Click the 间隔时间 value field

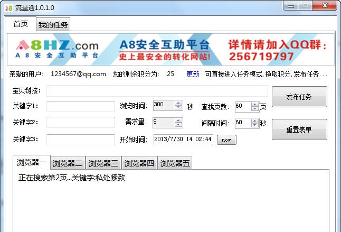pyautogui.click(x=243, y=123)
